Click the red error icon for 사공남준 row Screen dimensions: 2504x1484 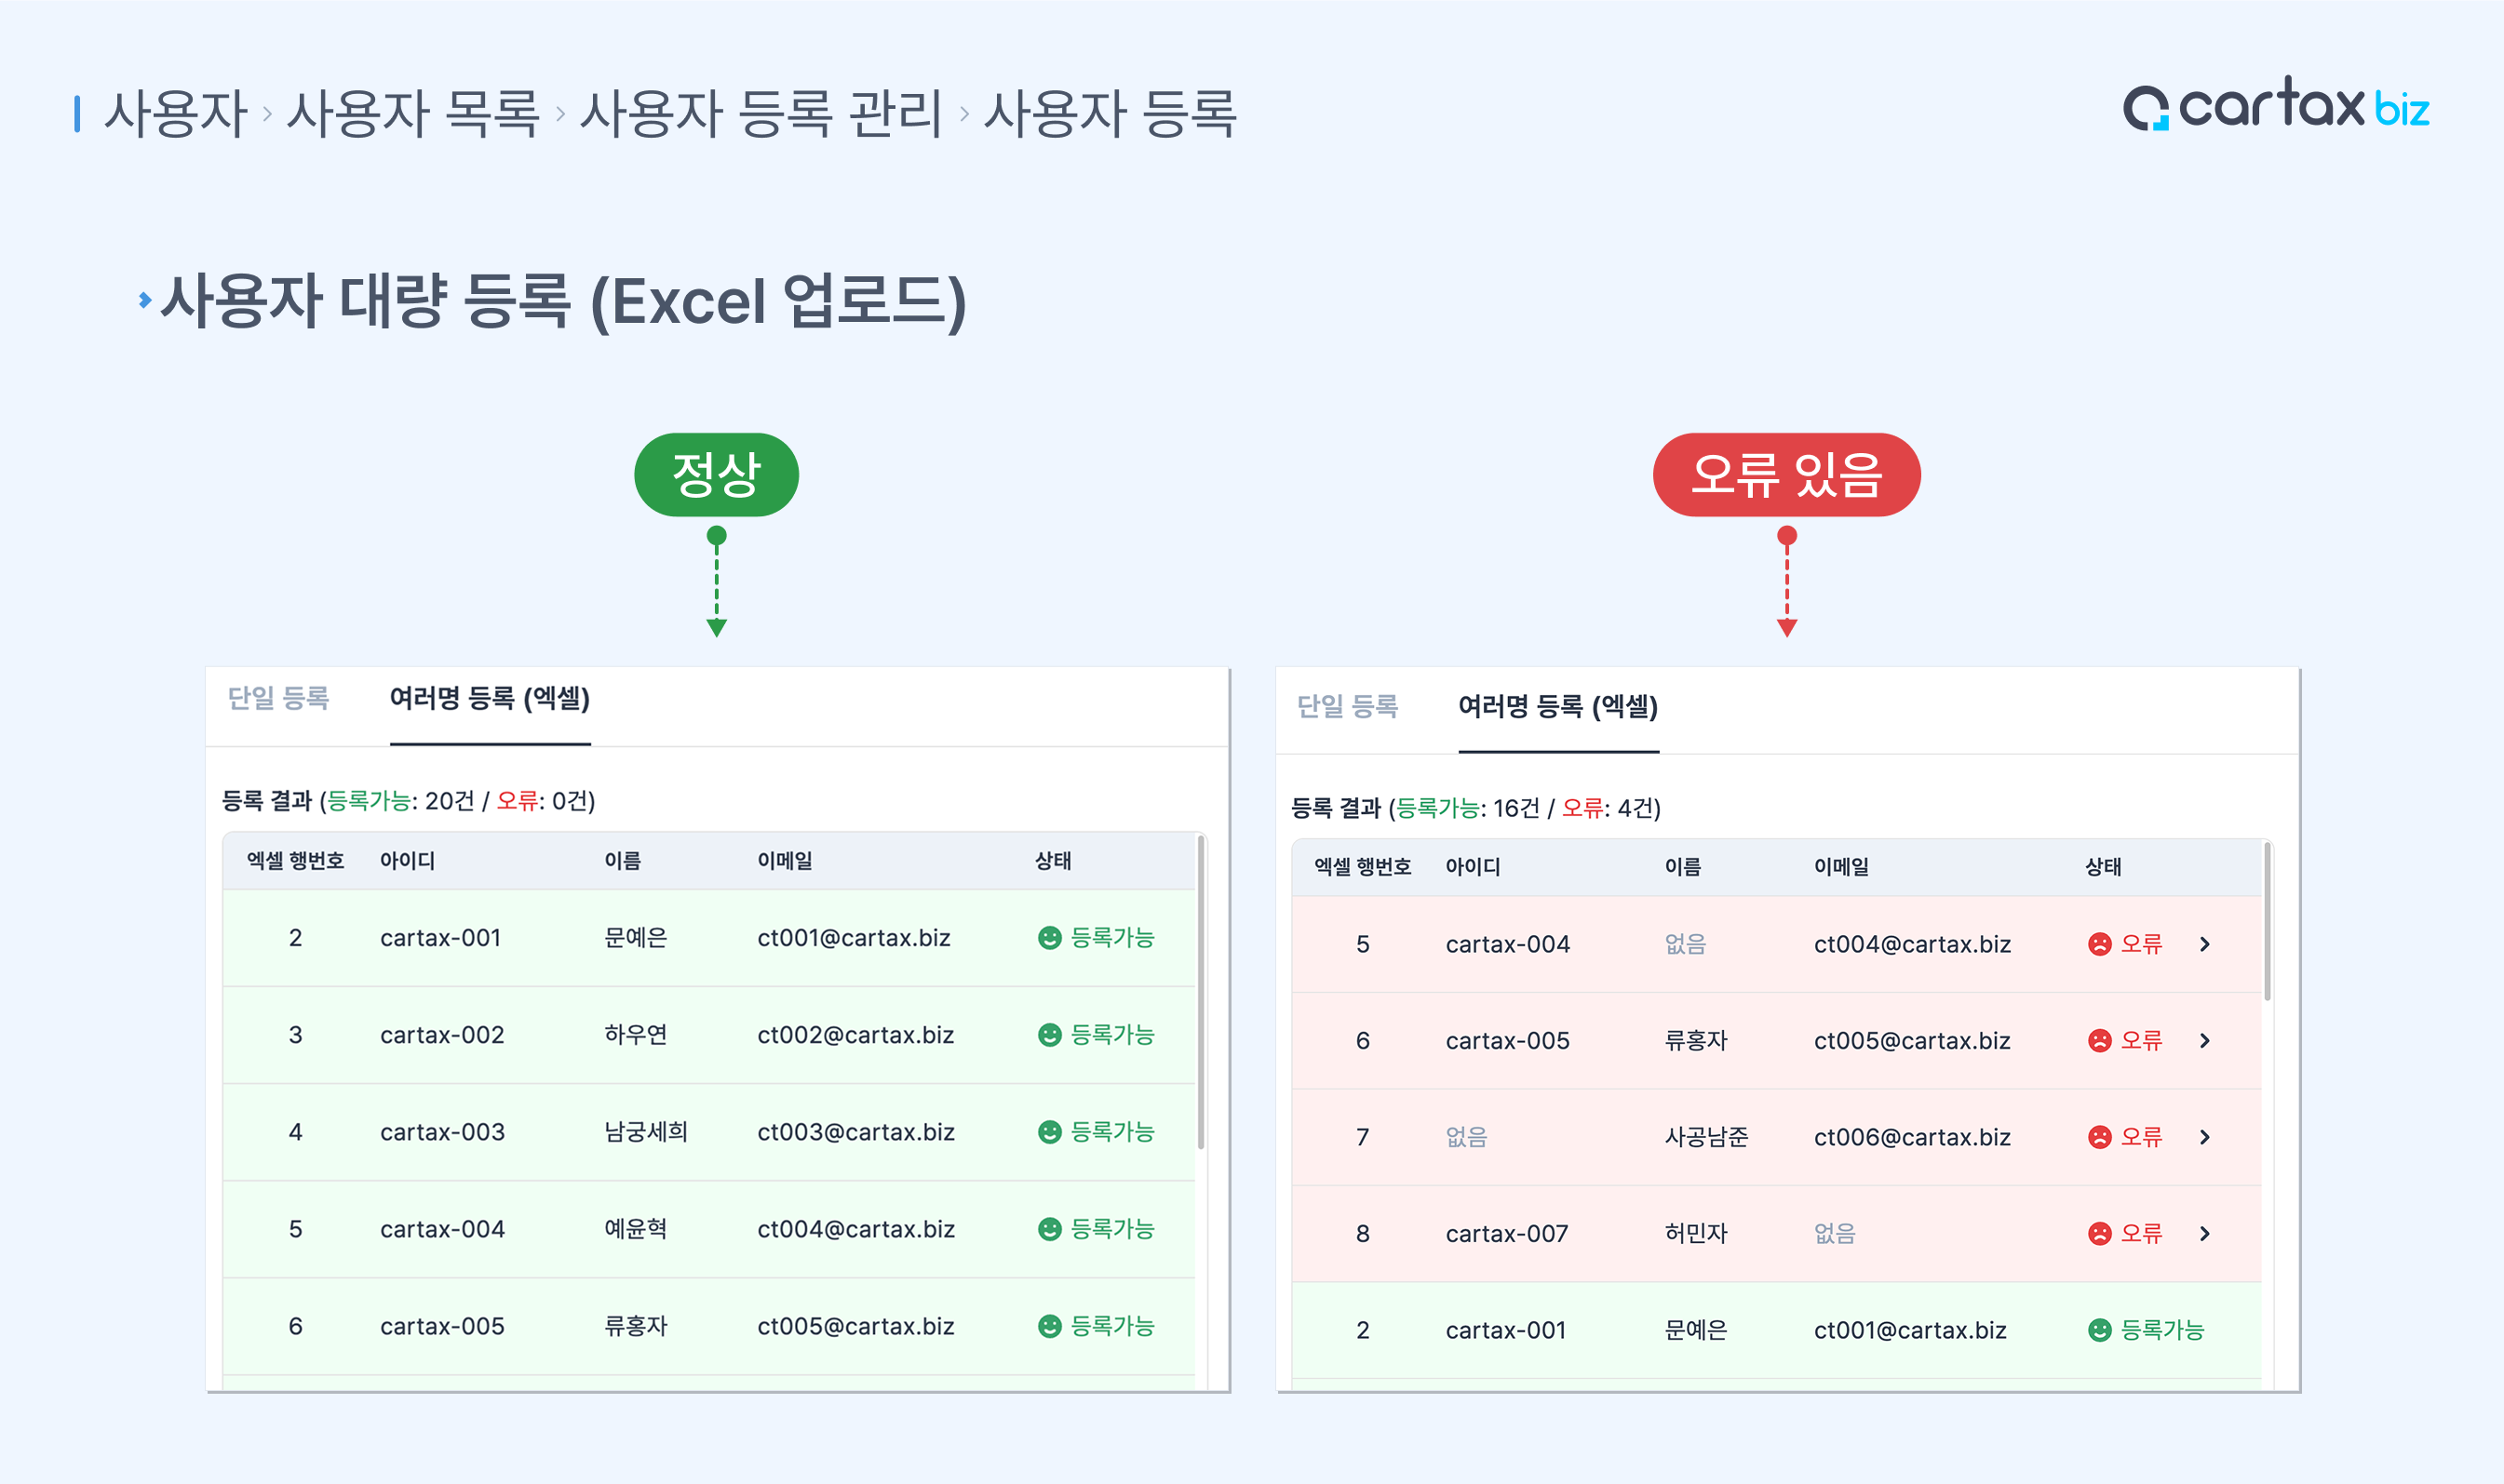pyautogui.click(x=2099, y=1137)
